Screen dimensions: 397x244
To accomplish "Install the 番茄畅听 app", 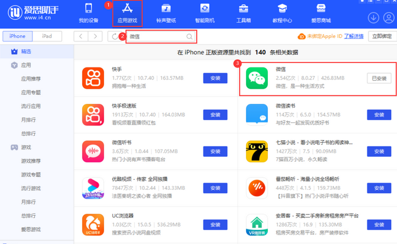I will [x=379, y=188].
